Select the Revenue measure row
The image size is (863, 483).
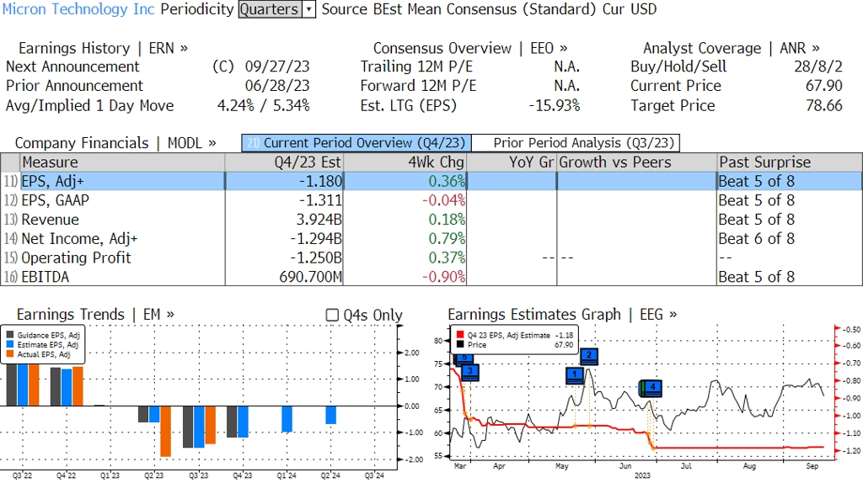431,220
